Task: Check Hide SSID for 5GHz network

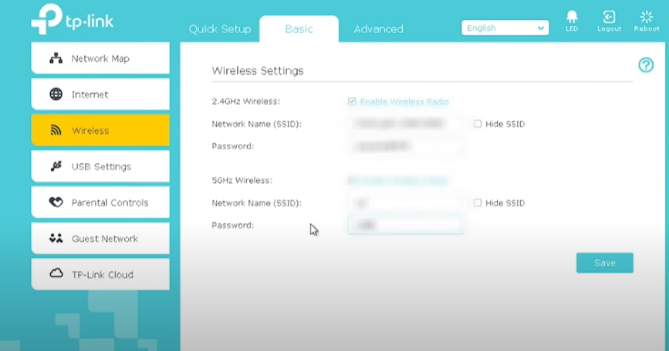Action: (478, 203)
